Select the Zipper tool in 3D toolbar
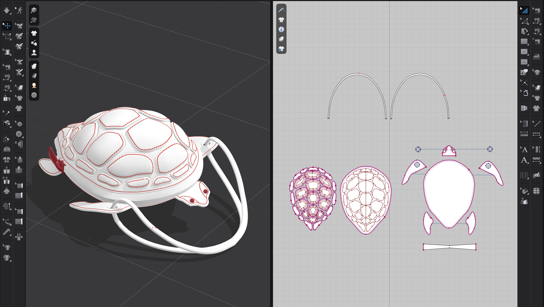544x307 pixels. [x=19, y=170]
